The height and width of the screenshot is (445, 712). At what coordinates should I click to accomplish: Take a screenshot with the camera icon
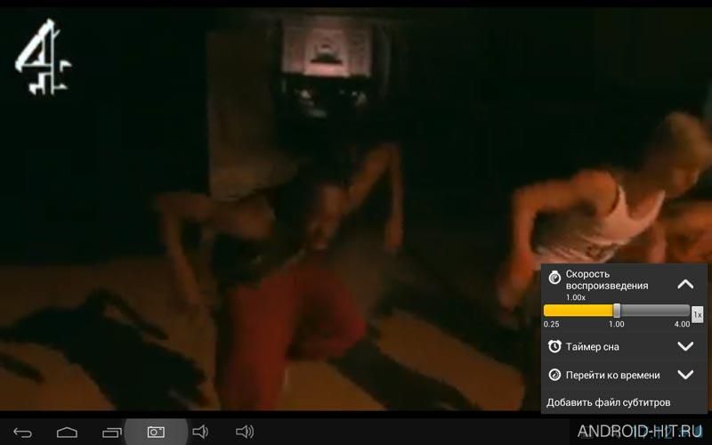(156, 432)
